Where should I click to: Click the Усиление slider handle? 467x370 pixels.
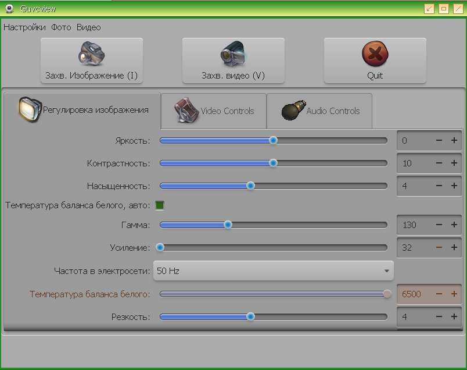click(160, 247)
